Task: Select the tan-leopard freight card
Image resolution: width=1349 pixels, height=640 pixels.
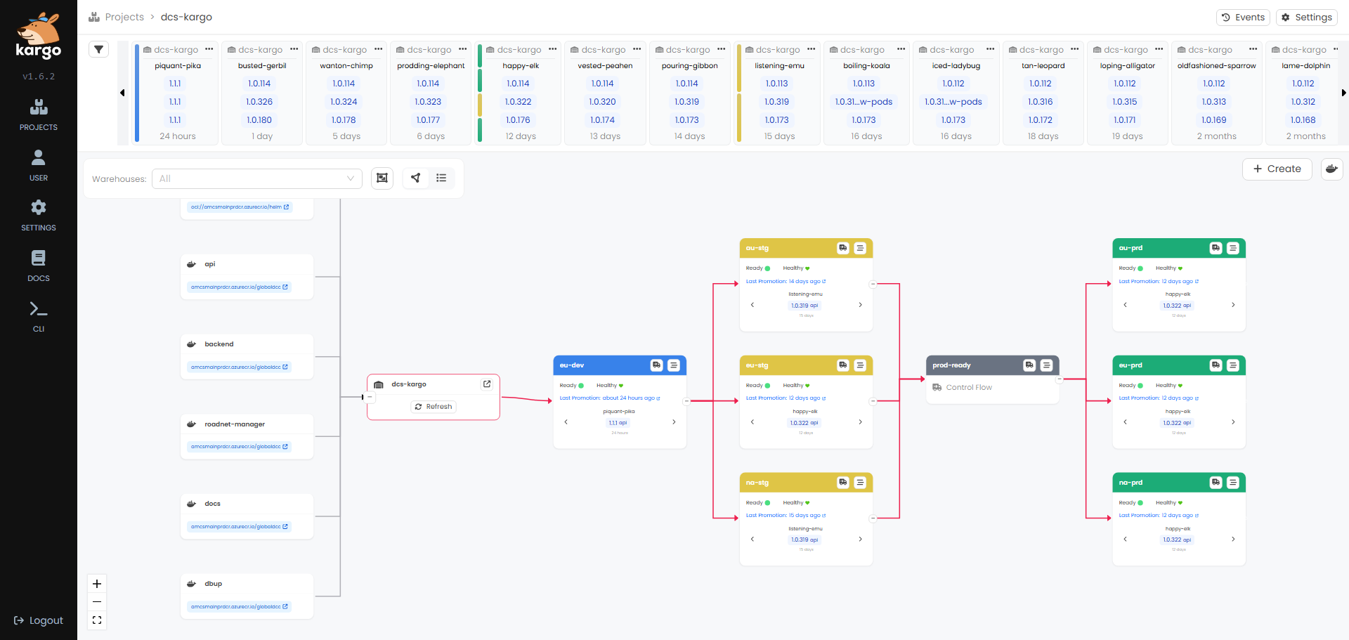Action: (x=1043, y=93)
